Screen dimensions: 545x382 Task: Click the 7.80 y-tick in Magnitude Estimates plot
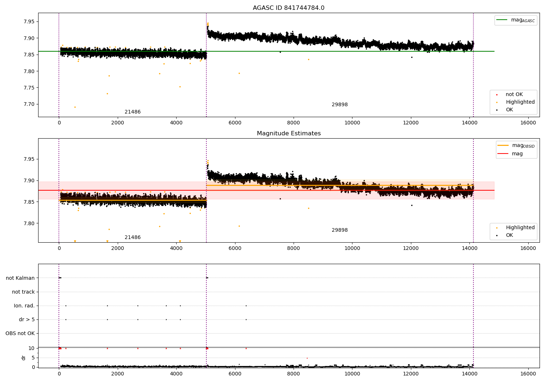click(29, 223)
